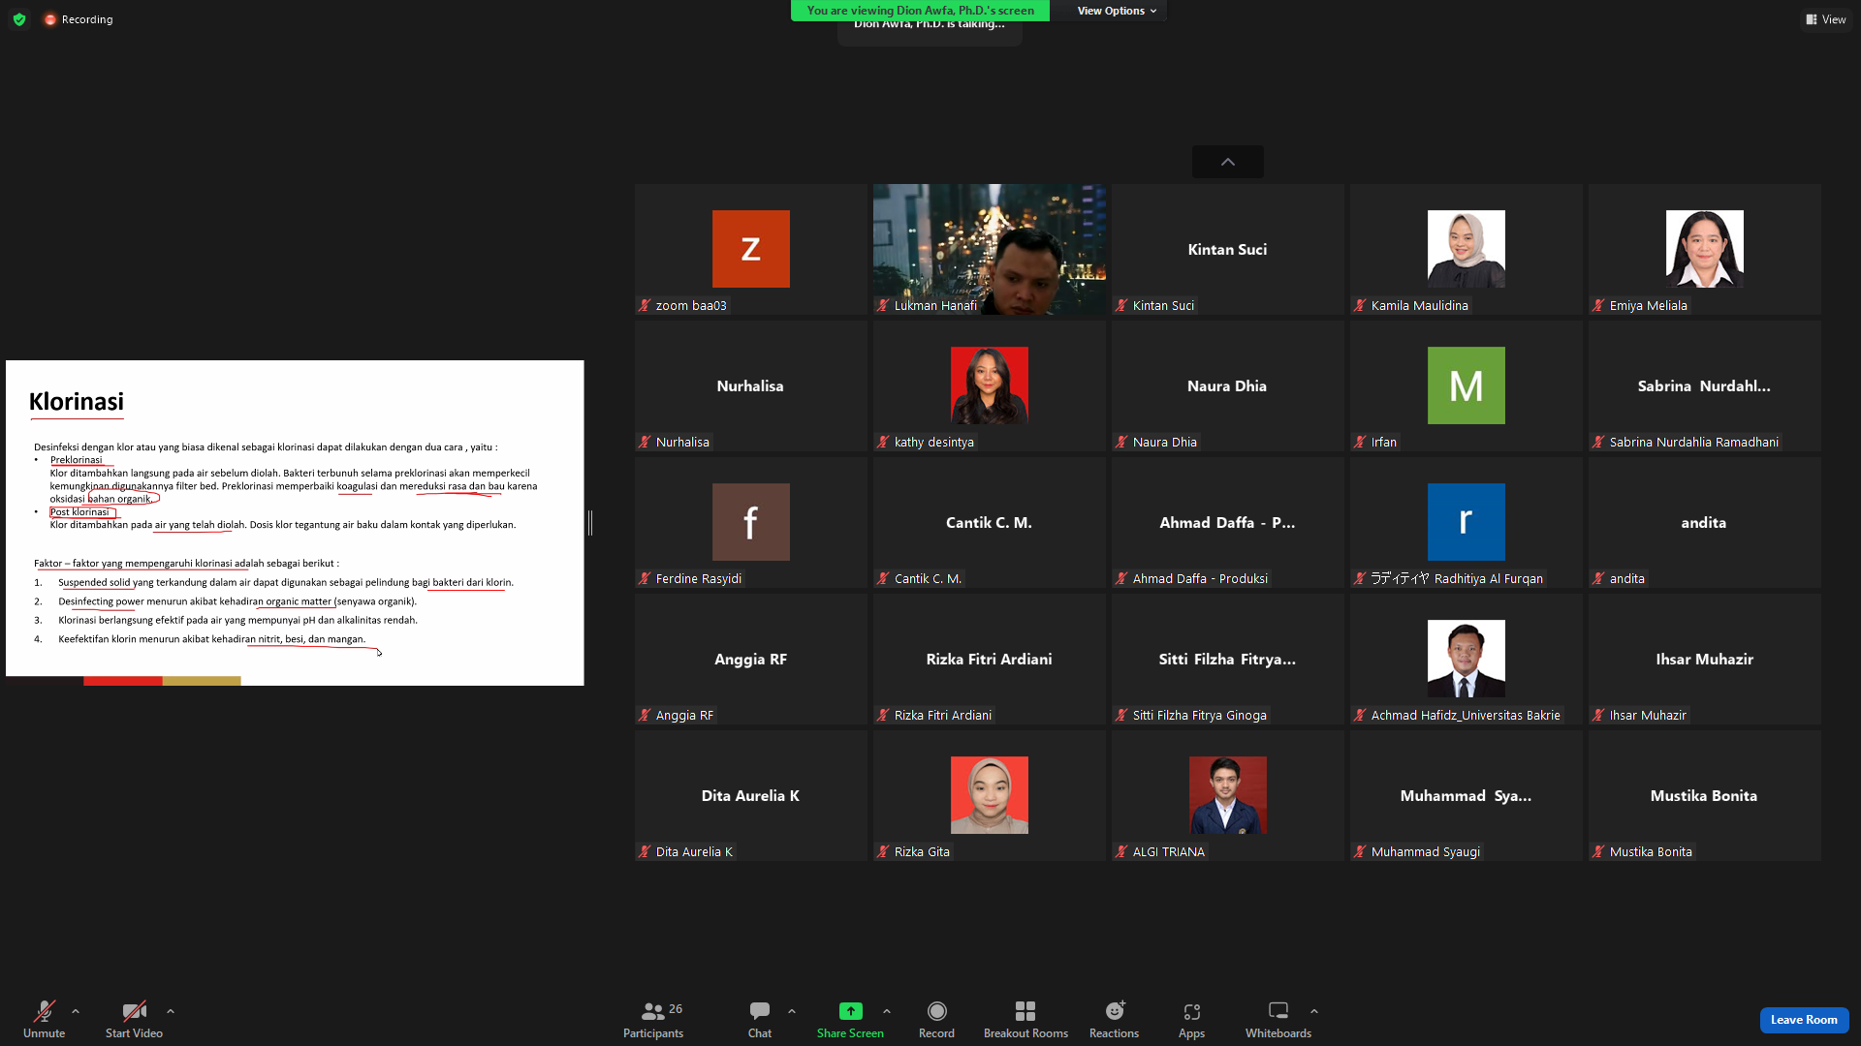Click the muted mic icon beside ALGI TRIANA

point(1122,851)
